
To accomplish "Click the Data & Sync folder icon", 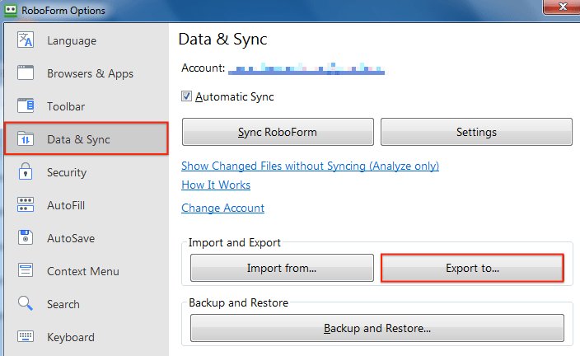I will click(x=26, y=139).
